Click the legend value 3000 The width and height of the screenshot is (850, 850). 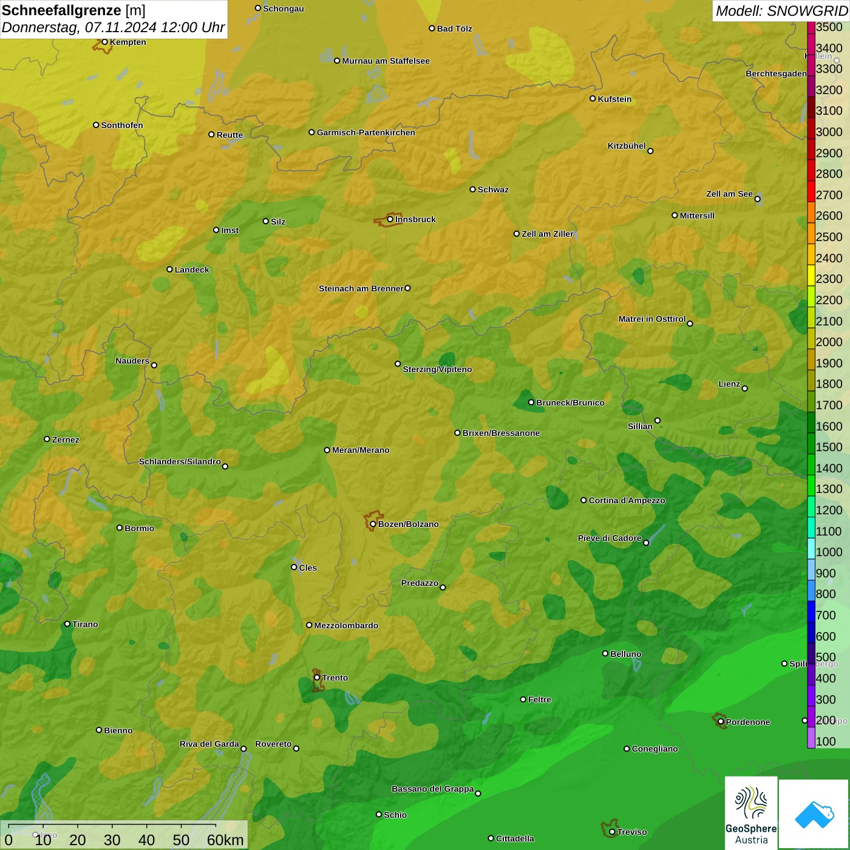point(829,132)
